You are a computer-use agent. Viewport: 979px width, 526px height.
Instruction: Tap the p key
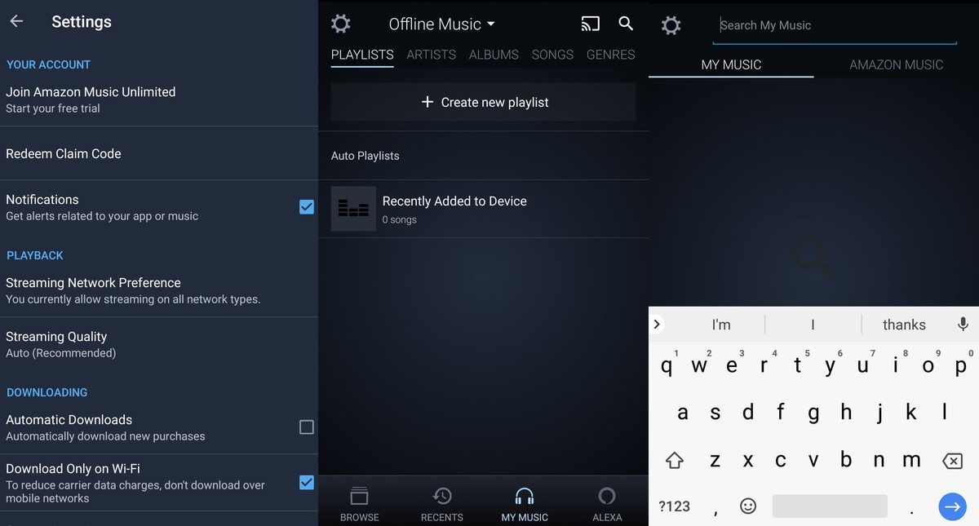[961, 367]
